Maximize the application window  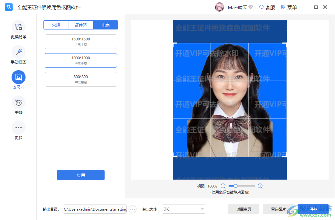316,7
